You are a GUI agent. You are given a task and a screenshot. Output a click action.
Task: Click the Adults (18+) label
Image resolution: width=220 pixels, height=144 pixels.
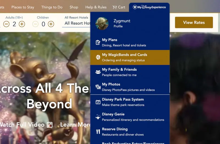click(x=14, y=17)
